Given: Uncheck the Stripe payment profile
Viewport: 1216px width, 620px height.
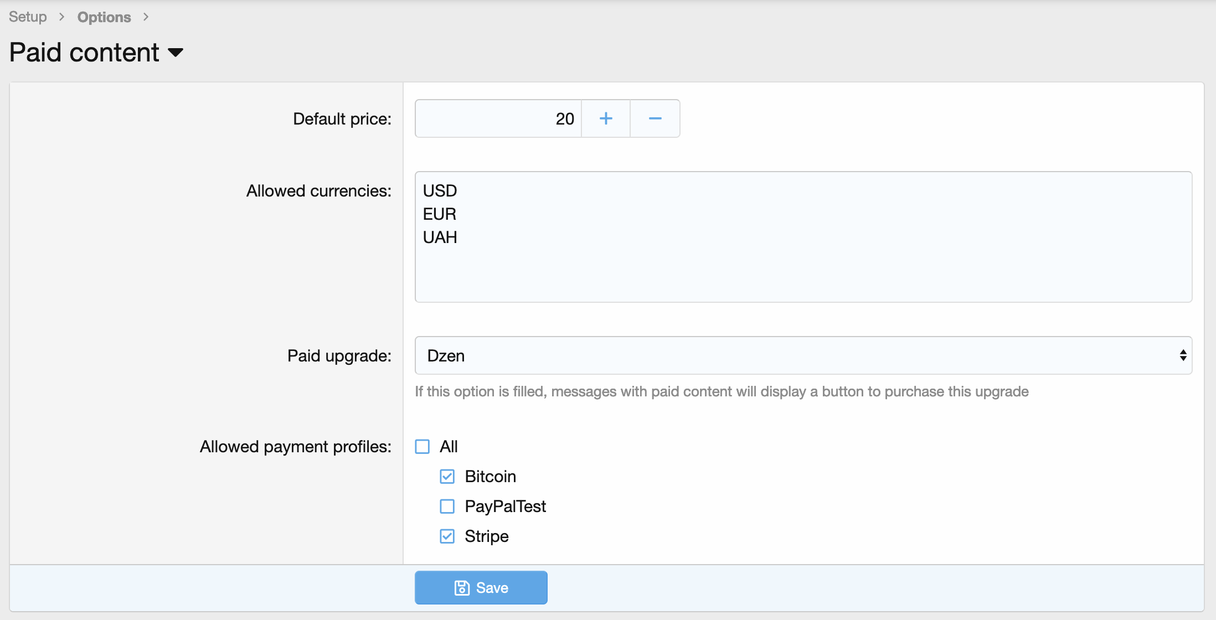Looking at the screenshot, I should [x=447, y=536].
